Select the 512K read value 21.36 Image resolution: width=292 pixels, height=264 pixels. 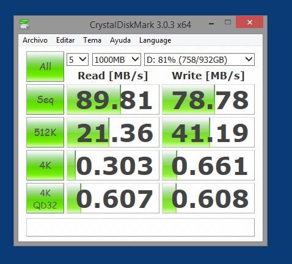point(113,132)
